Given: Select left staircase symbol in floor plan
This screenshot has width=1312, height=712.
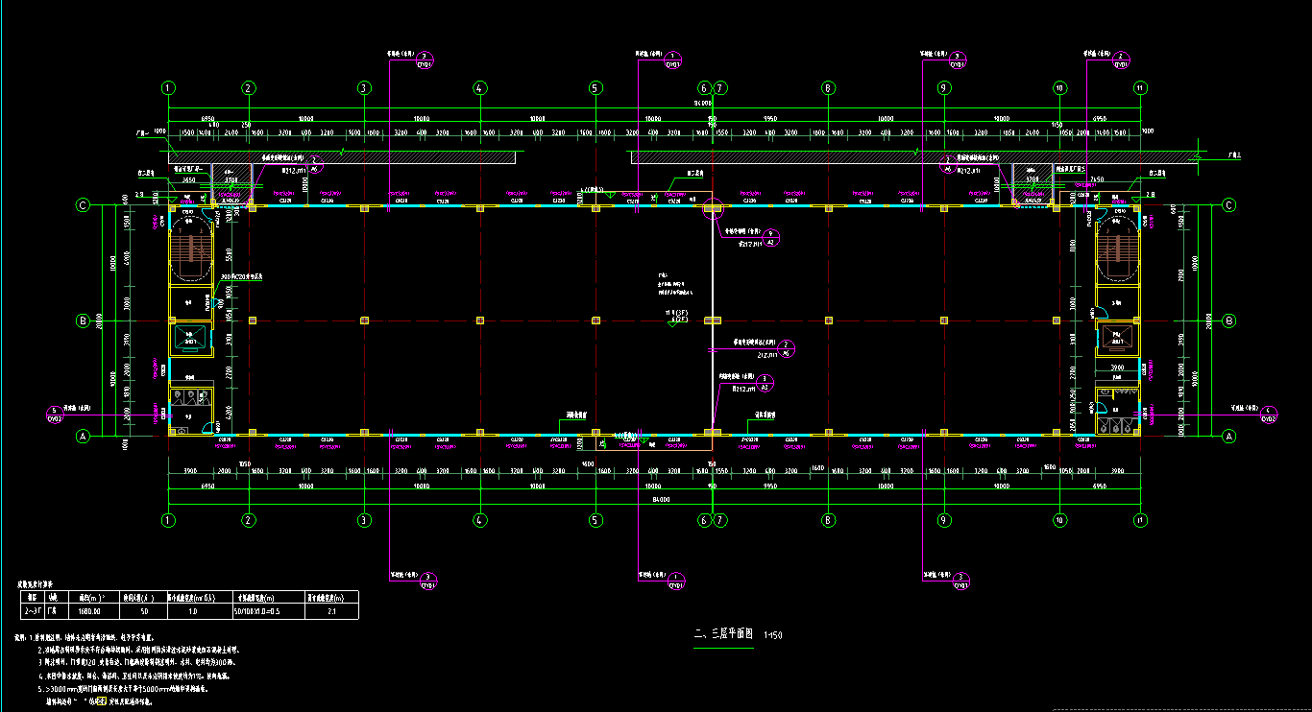Looking at the screenshot, I should pos(191,254).
